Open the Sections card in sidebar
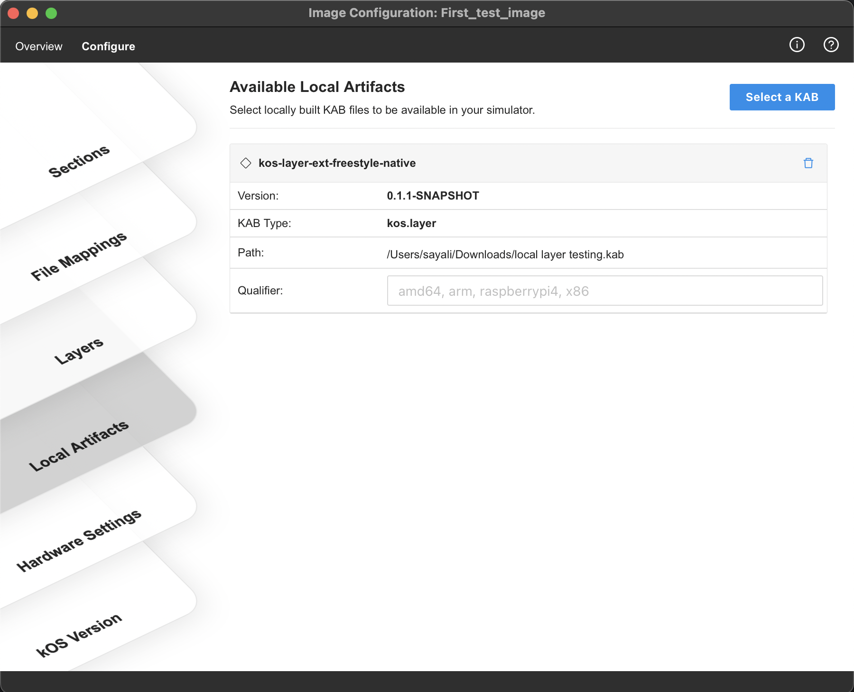Viewport: 854px width, 692px height. click(79, 161)
